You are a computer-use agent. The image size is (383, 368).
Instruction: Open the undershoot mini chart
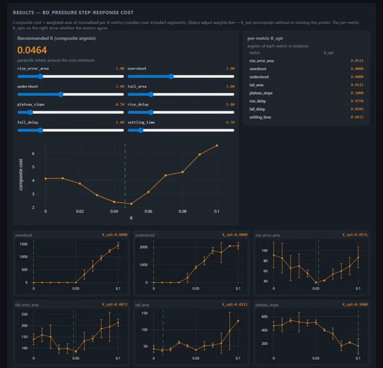(191, 263)
